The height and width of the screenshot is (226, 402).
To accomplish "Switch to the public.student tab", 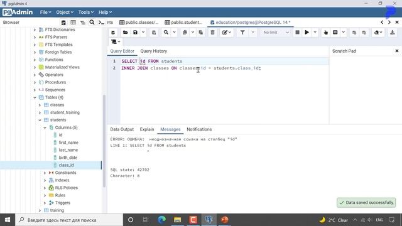I will 183,23.
